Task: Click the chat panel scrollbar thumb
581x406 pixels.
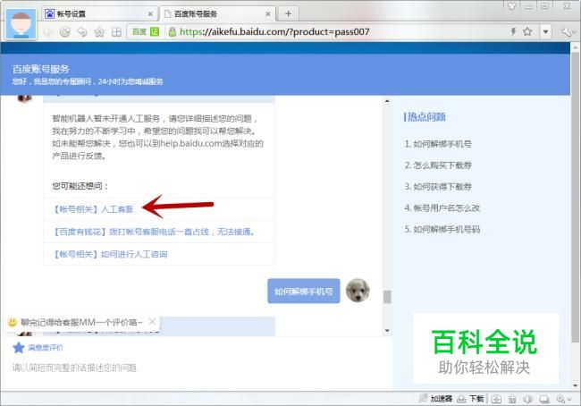Action: click(x=387, y=297)
